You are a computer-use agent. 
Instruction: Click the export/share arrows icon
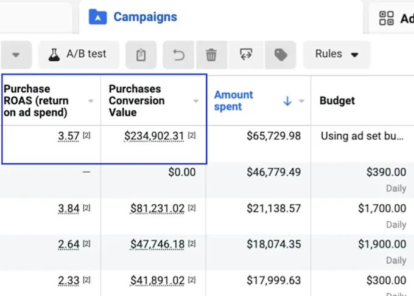click(247, 55)
